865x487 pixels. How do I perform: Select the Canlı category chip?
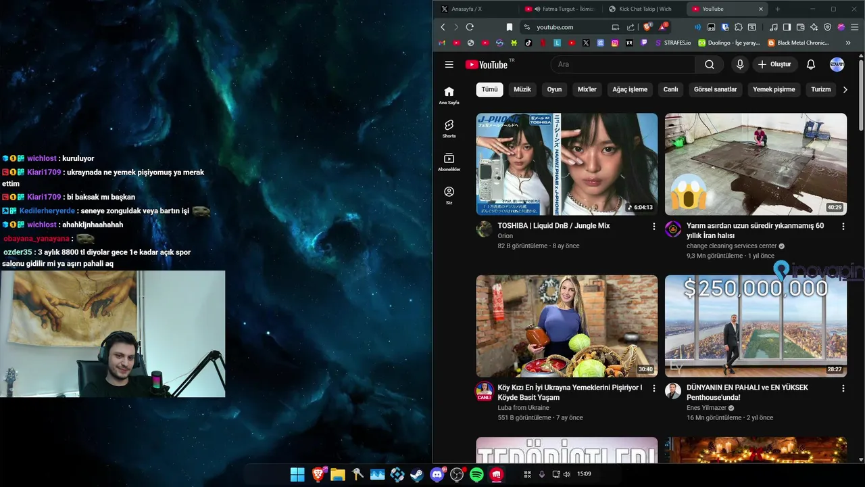pyautogui.click(x=670, y=89)
